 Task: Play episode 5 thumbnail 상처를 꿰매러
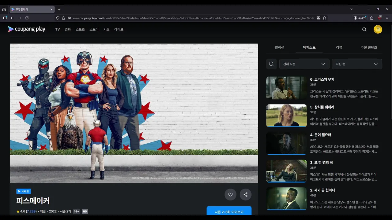coord(286,116)
